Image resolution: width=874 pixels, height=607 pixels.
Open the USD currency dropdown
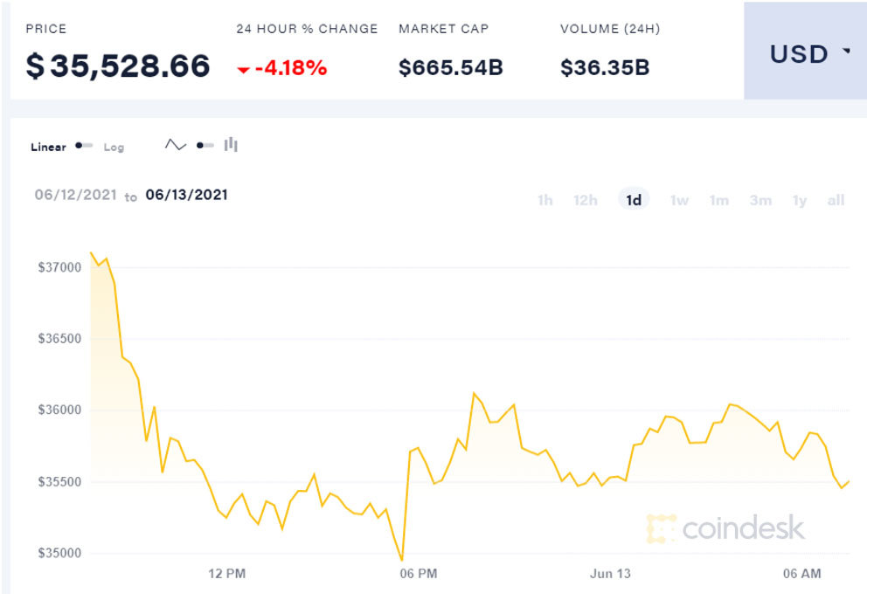tap(808, 54)
